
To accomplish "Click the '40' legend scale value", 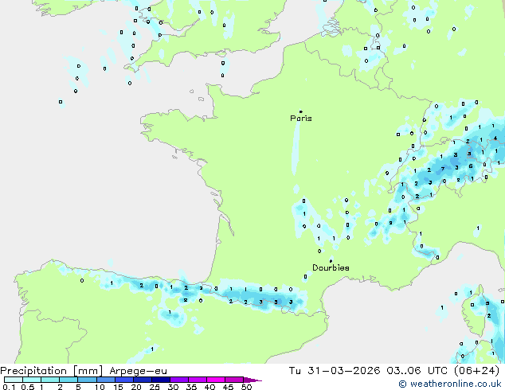I will pyautogui.click(x=209, y=387).
